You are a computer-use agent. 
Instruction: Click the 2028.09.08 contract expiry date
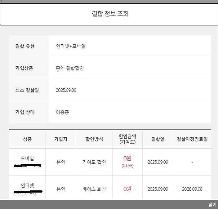[192, 189]
